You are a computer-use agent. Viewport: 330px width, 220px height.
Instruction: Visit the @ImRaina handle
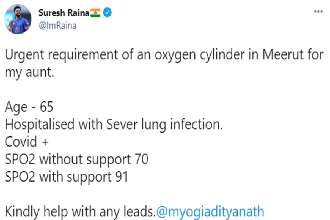point(57,26)
